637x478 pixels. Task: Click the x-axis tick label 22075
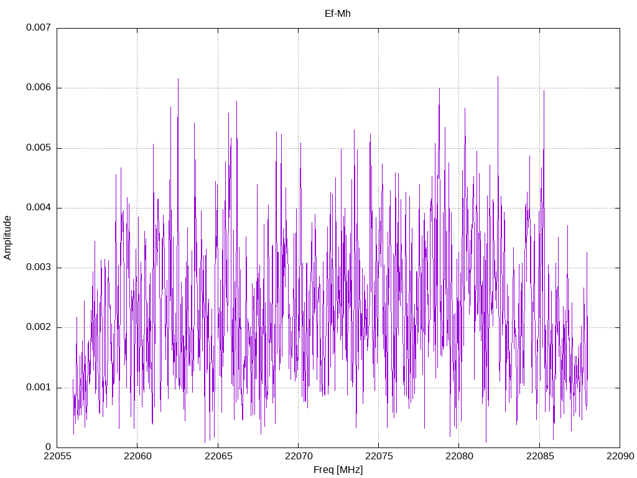click(379, 456)
